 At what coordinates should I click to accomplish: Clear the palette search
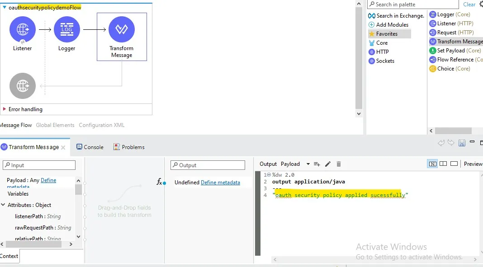pos(469,5)
